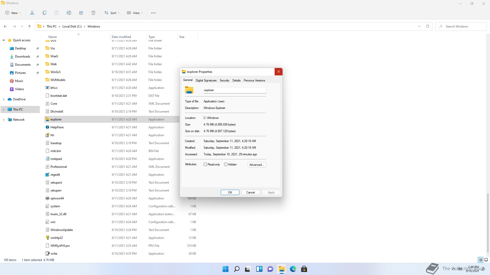
Task: Collapse the Quick access tree
Action: click(4, 40)
